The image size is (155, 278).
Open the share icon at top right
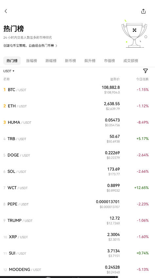[x=143, y=11]
